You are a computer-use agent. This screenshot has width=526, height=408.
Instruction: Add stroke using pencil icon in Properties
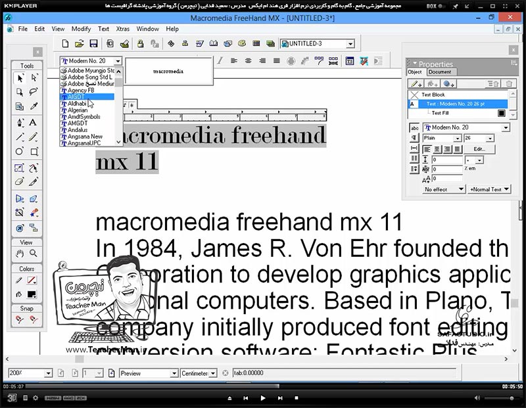click(416, 84)
